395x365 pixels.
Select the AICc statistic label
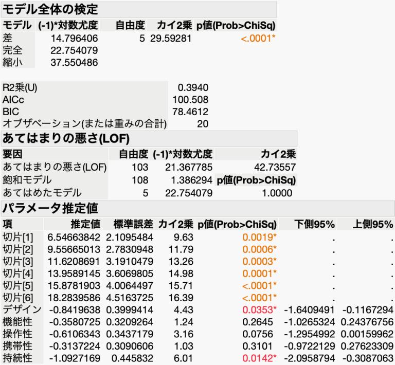(x=13, y=99)
